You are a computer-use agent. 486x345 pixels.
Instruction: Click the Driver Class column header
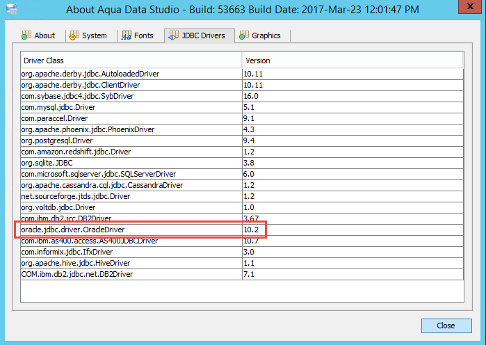click(x=131, y=61)
